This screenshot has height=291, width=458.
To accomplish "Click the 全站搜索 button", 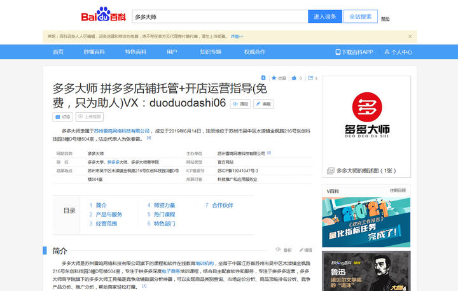I will pyautogui.click(x=361, y=17).
